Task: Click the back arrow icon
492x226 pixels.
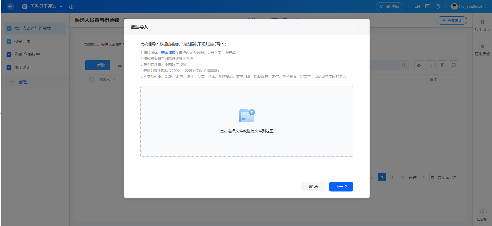Action: [10, 6]
